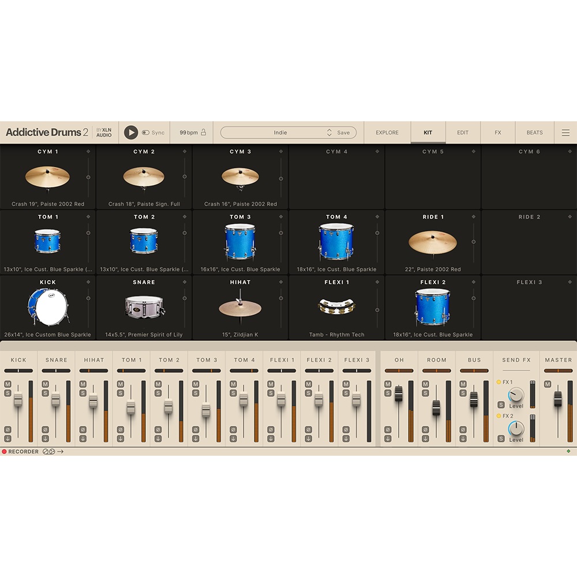Toggle the Sync switch
This screenshot has width=577, height=577.
click(x=145, y=133)
